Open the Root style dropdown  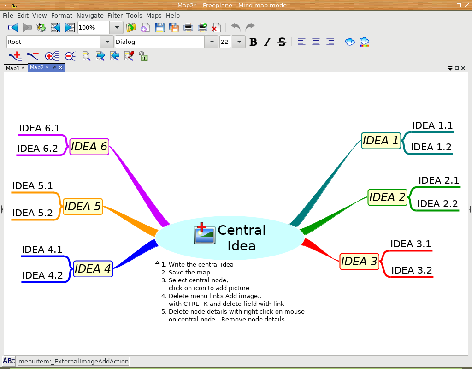tap(107, 42)
